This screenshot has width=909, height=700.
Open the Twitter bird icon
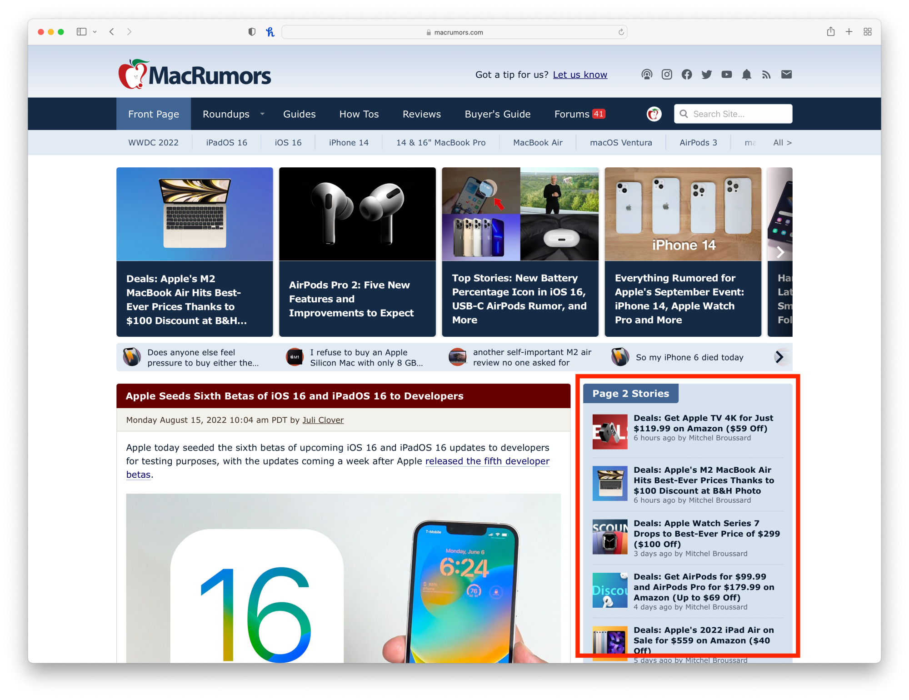pos(706,75)
